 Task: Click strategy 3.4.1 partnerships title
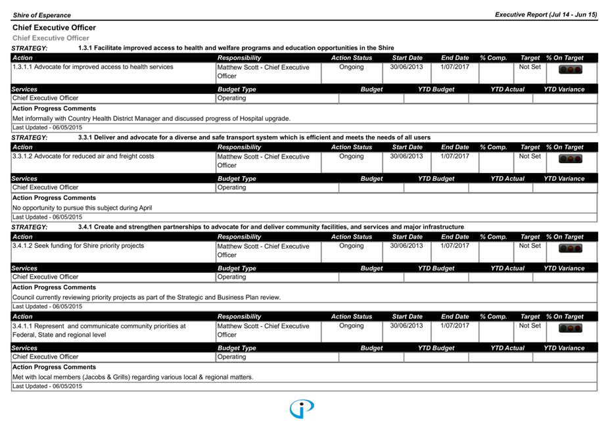[x=271, y=227]
